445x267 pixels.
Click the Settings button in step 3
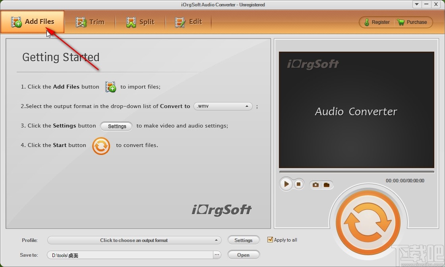(116, 126)
